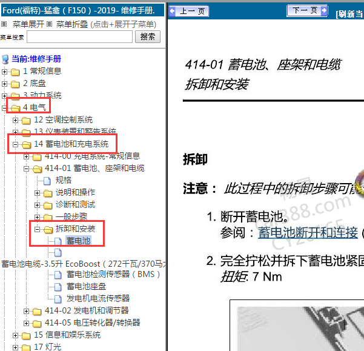Click the 下一页 next page button
The image size is (364, 351).
pos(307,10)
